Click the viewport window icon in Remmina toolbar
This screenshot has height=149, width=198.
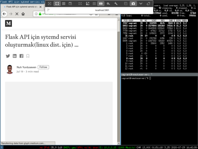click(70, 4)
